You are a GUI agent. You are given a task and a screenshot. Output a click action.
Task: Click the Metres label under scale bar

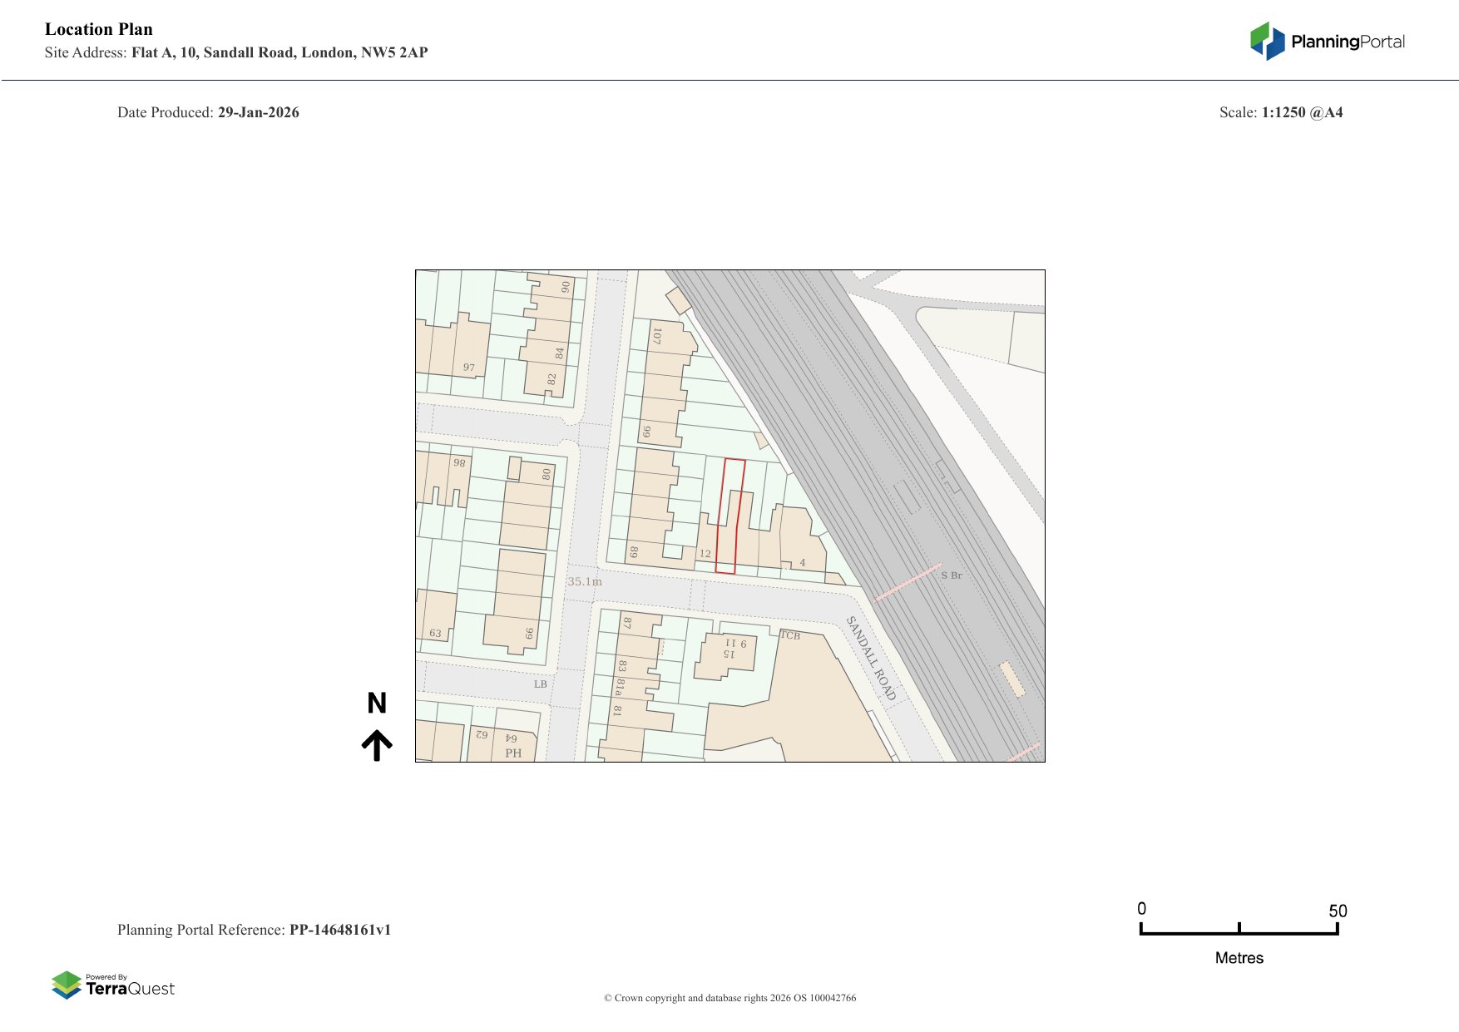pos(1239,958)
